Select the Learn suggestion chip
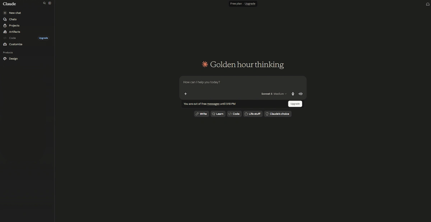Image resolution: width=431 pixels, height=222 pixels. (218, 114)
